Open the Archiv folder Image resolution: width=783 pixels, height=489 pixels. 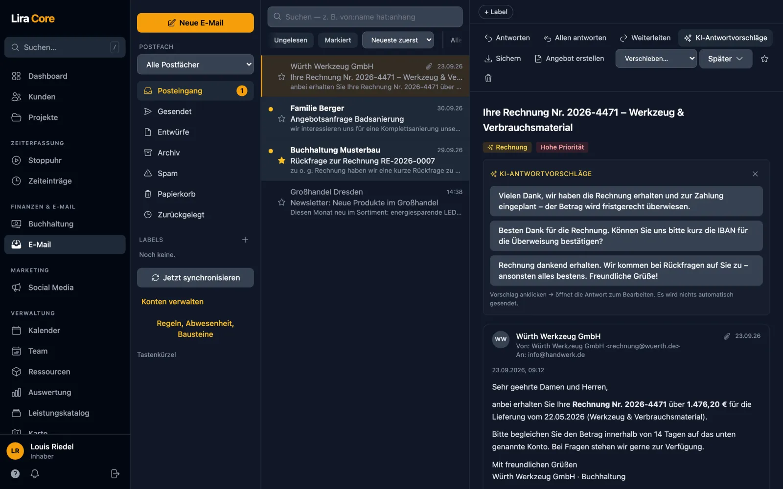click(x=195, y=153)
